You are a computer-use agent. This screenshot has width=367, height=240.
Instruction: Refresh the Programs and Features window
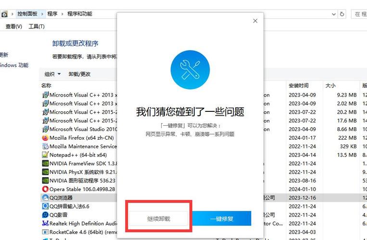(342, 14)
